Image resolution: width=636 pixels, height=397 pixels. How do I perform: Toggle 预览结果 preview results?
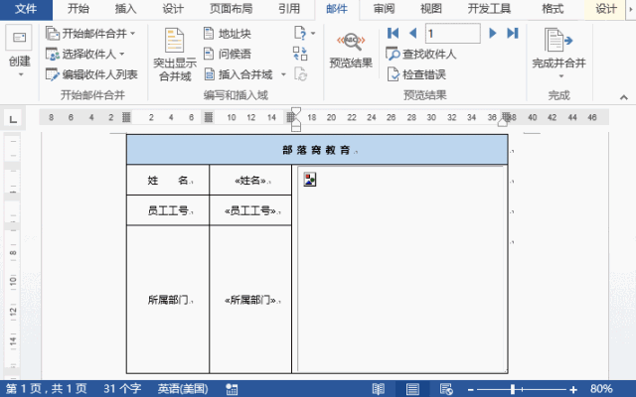point(351,50)
